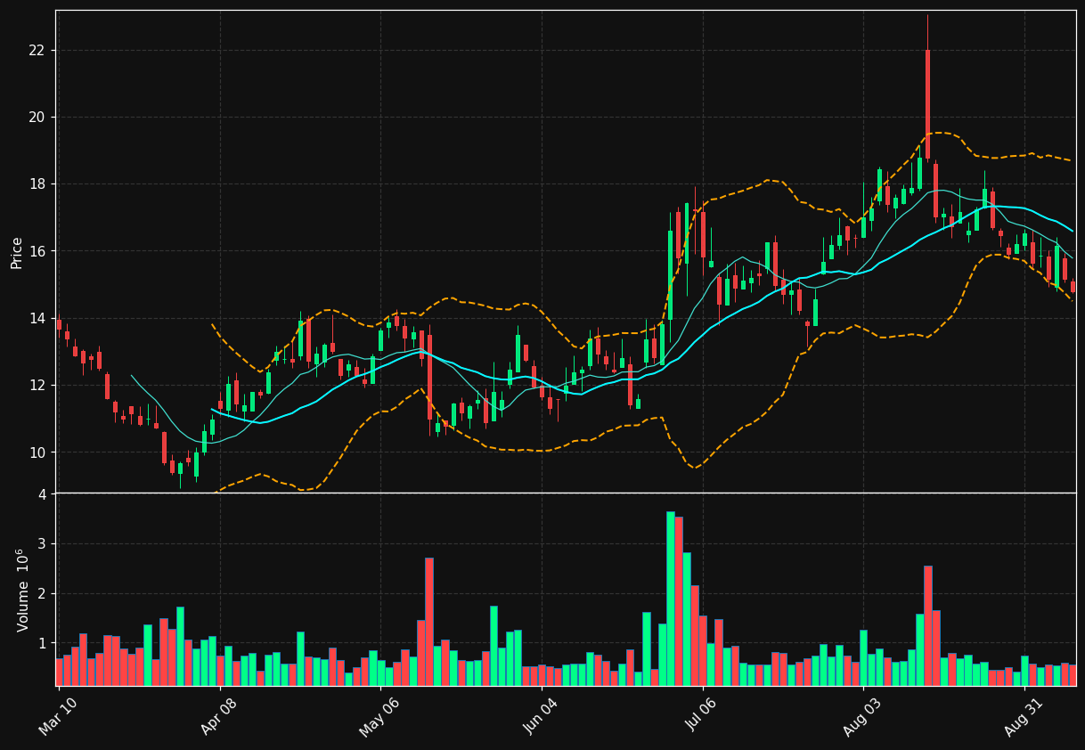Select the 16 price tick label

(x=36, y=251)
